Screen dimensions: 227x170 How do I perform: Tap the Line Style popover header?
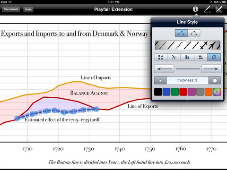coord(187,22)
